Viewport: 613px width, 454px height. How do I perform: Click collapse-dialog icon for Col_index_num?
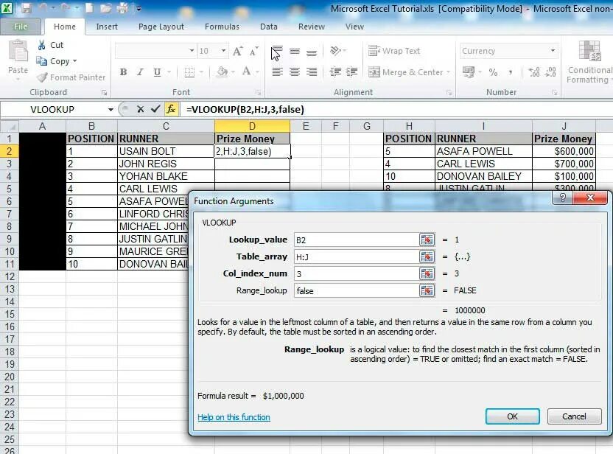427,273
